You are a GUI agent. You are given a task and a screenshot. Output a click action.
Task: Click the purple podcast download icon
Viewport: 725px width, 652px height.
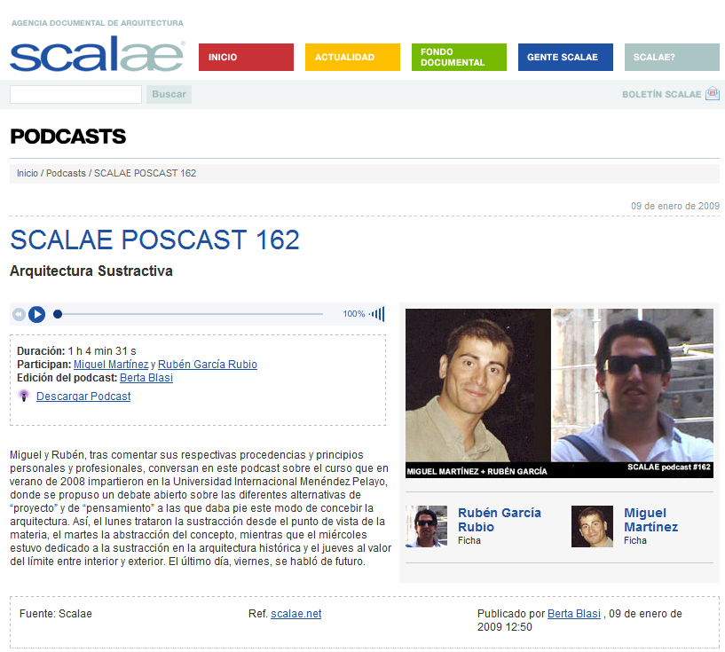pos(24,397)
